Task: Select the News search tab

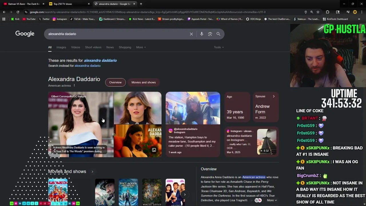Action: click(110, 47)
